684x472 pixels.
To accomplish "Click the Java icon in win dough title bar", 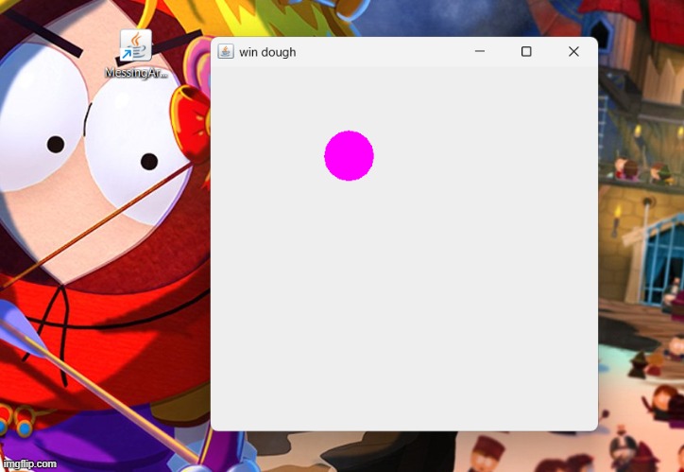I will pyautogui.click(x=226, y=51).
